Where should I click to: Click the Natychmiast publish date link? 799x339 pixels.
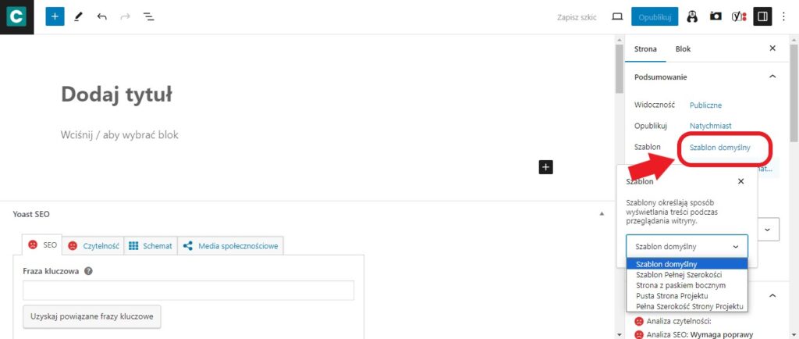(x=710, y=126)
